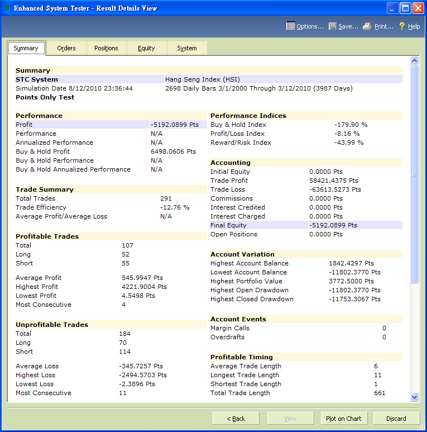Switch to the System tab

click(x=187, y=48)
